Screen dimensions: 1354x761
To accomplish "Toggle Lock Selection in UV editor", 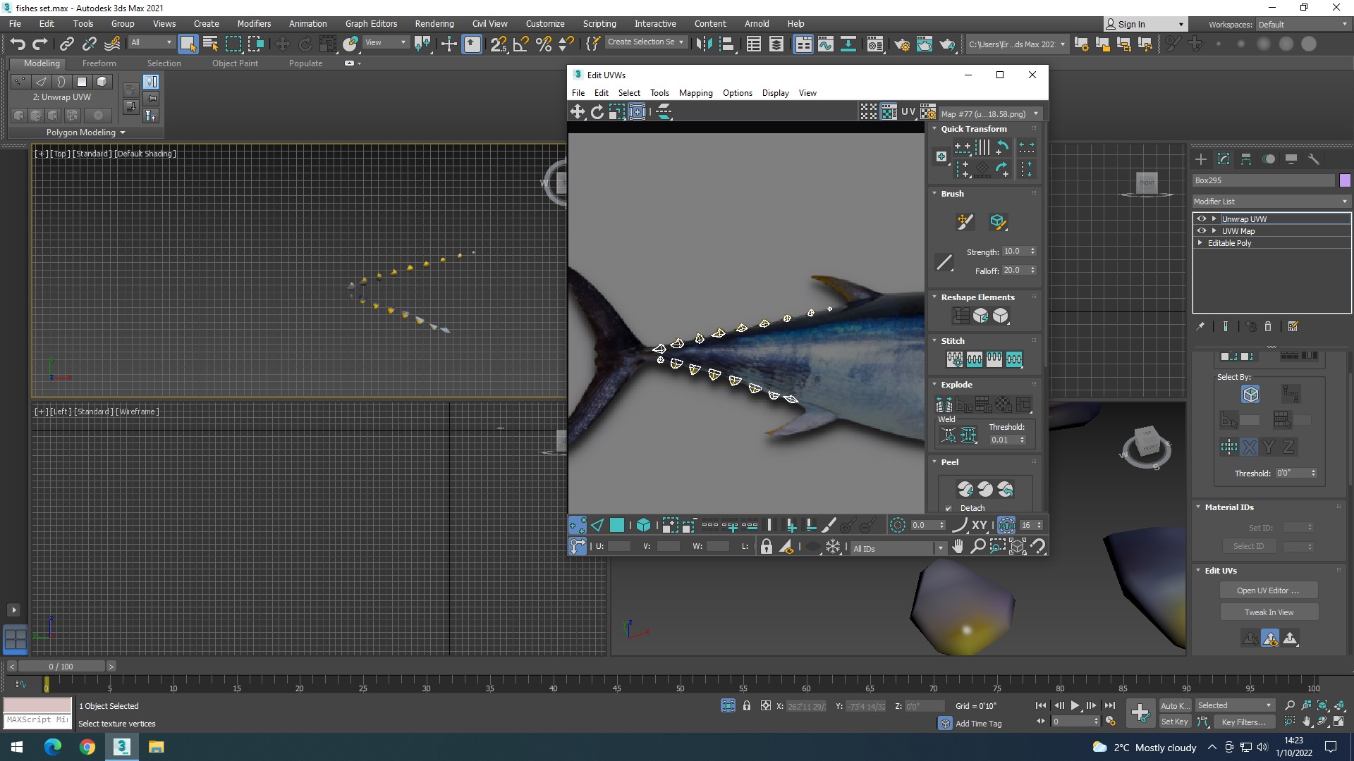I will [767, 547].
